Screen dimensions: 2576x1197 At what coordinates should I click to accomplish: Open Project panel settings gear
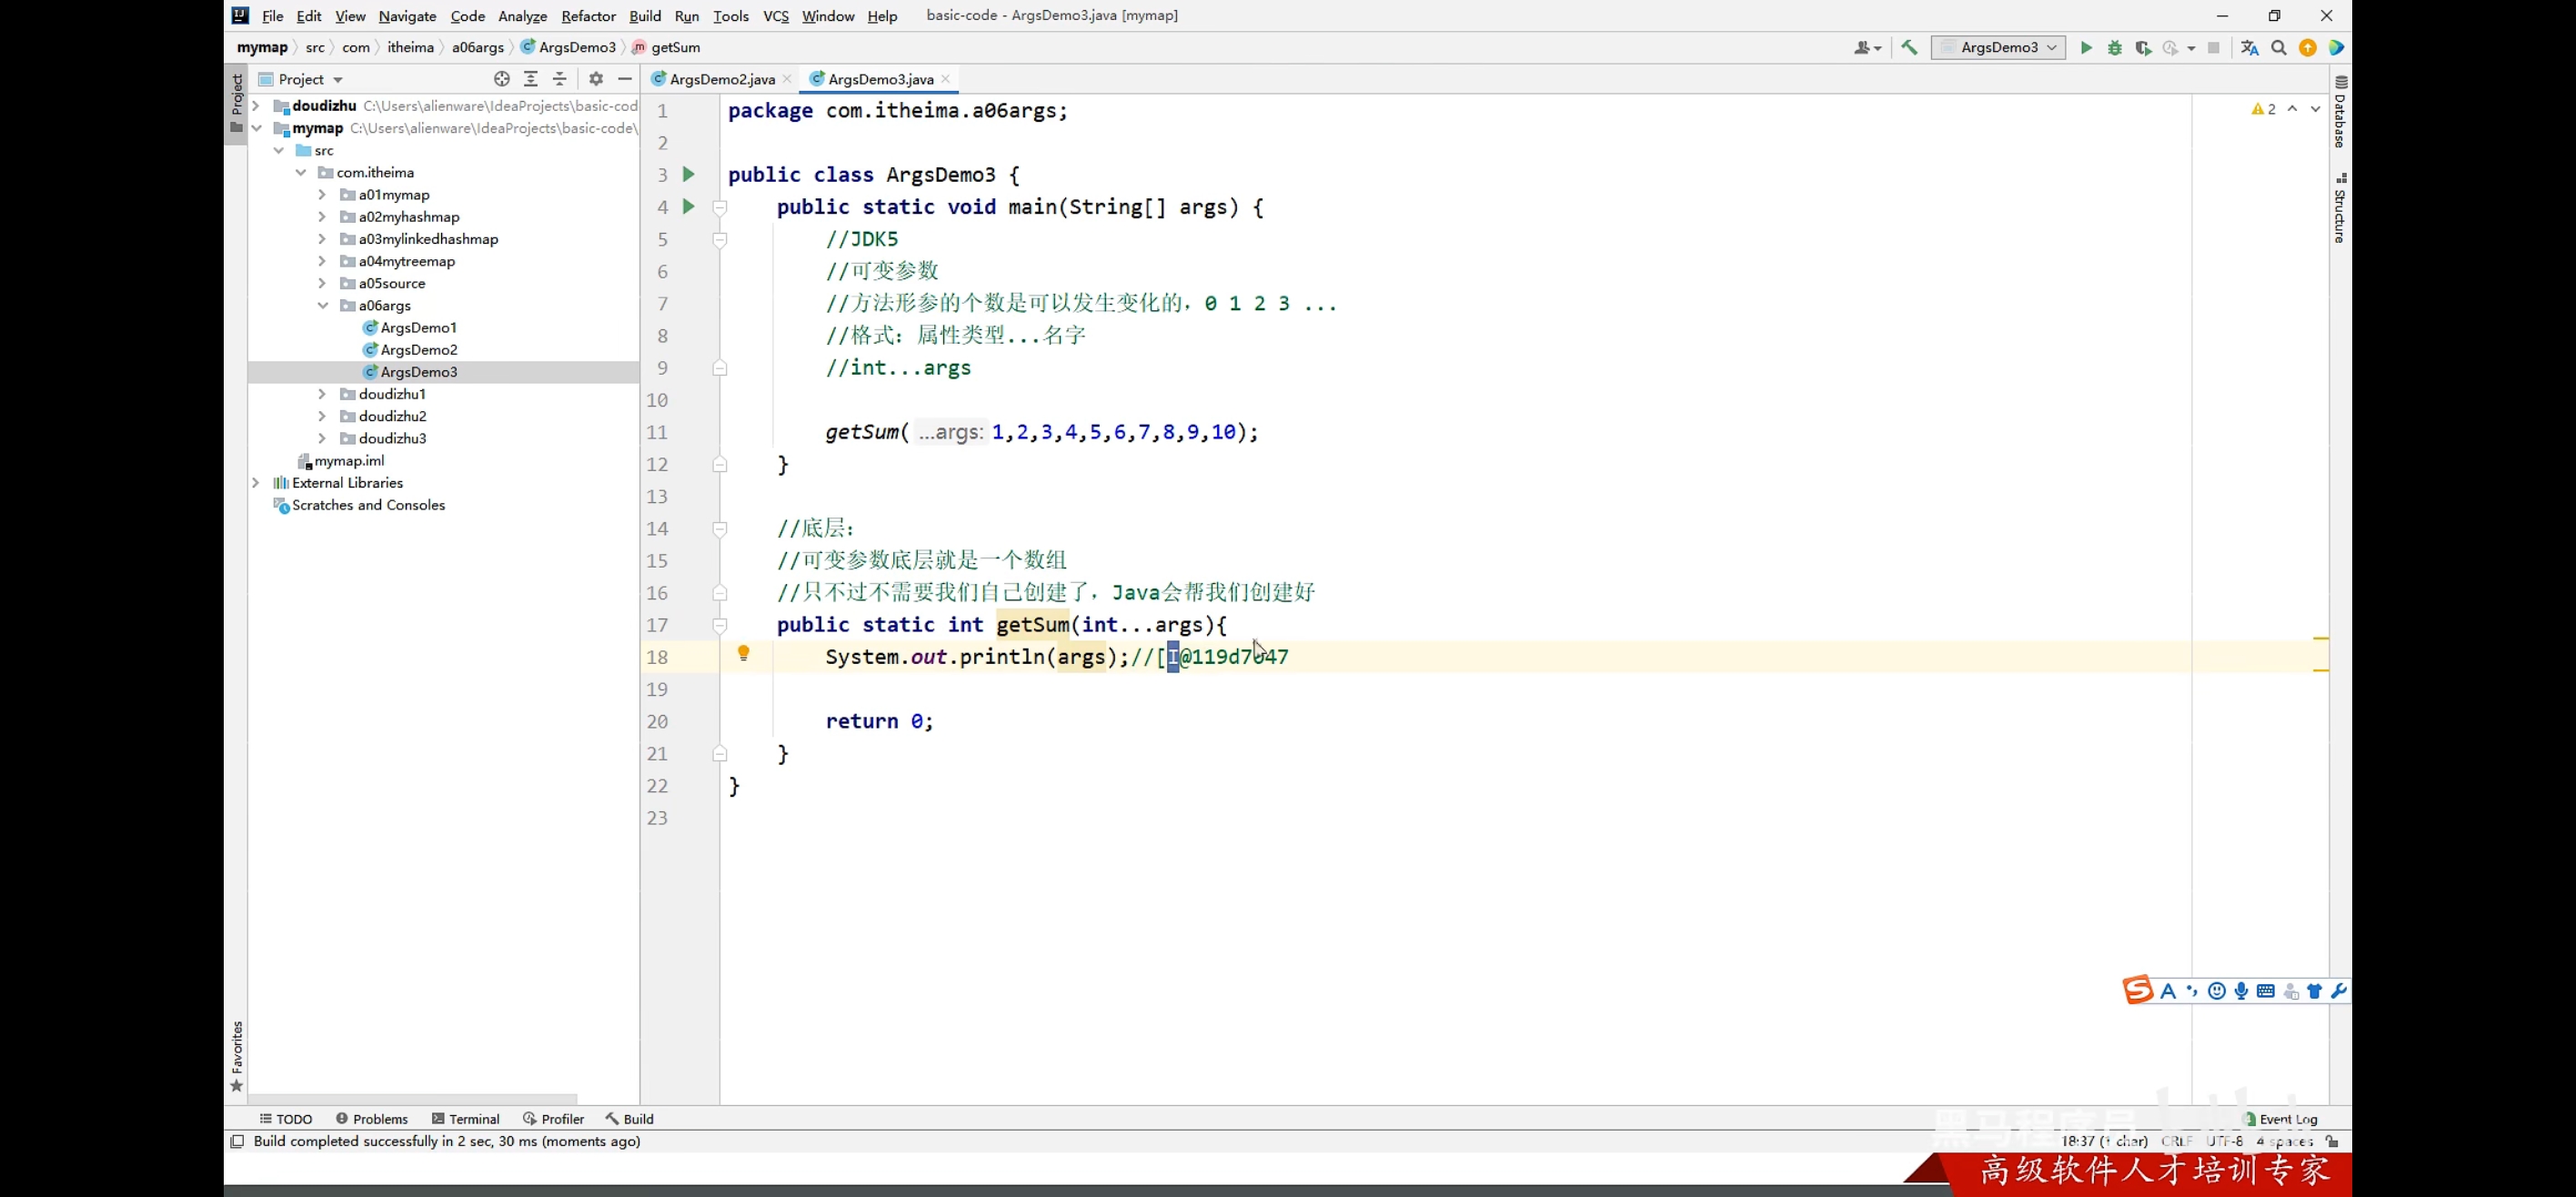pos(596,79)
